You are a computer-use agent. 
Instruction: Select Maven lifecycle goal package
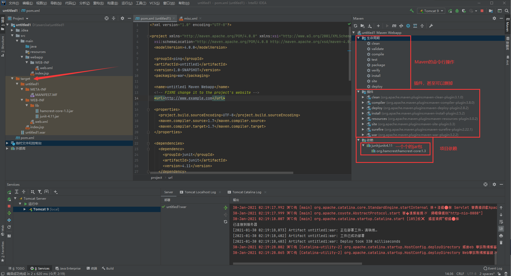pos(378,65)
